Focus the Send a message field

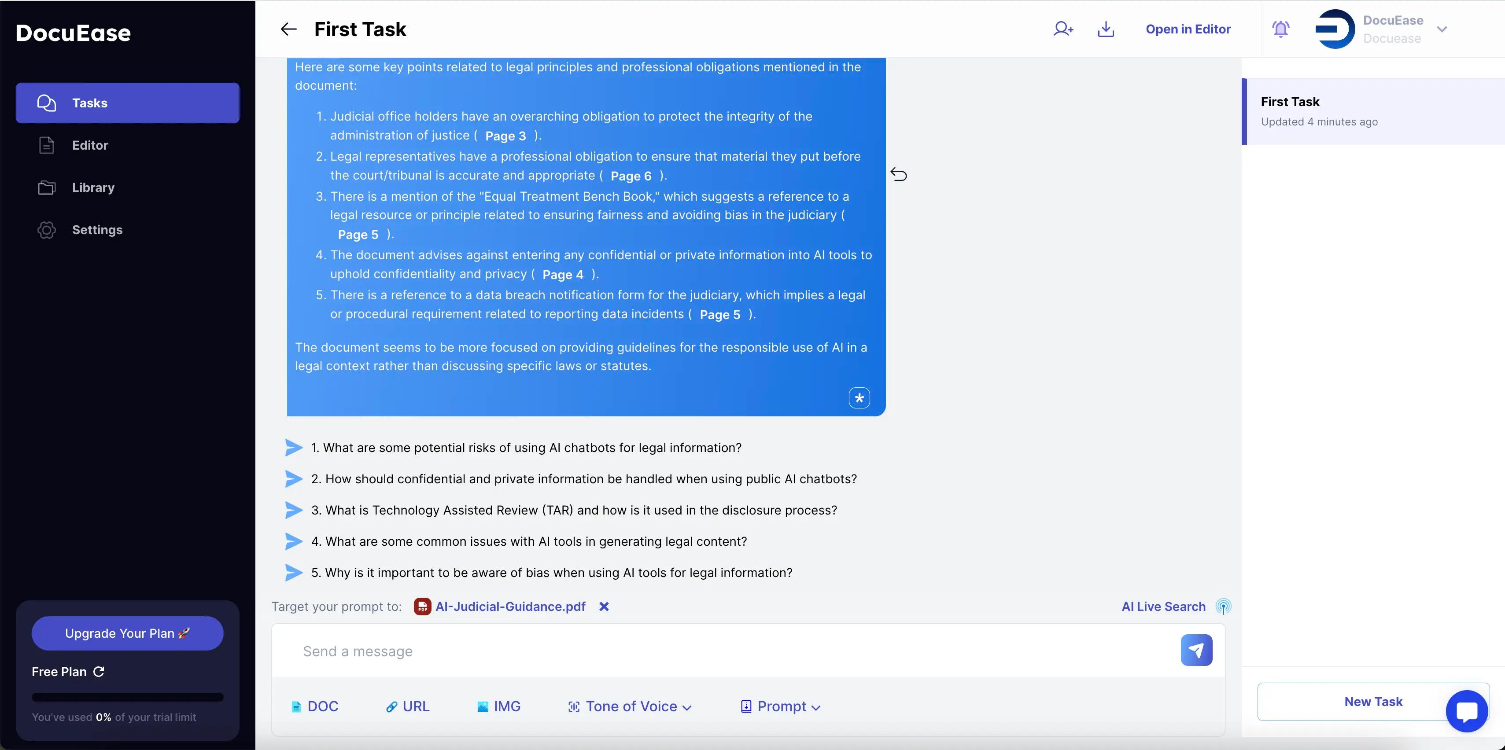pos(724,651)
